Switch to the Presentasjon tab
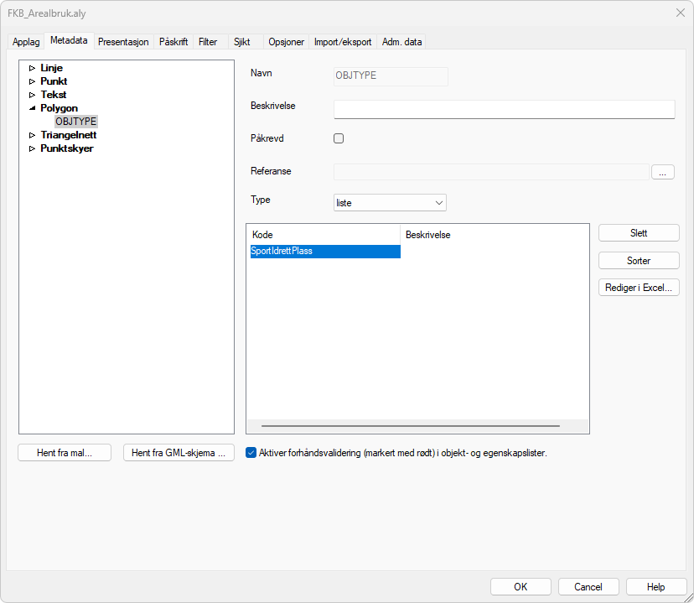 tap(123, 42)
